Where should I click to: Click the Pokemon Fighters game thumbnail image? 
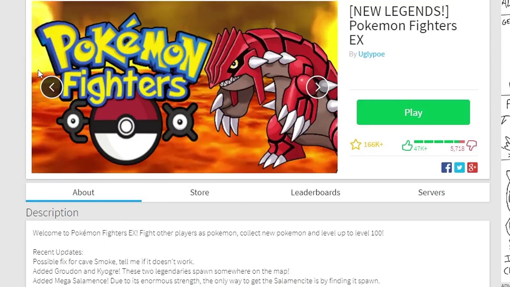[x=185, y=87]
